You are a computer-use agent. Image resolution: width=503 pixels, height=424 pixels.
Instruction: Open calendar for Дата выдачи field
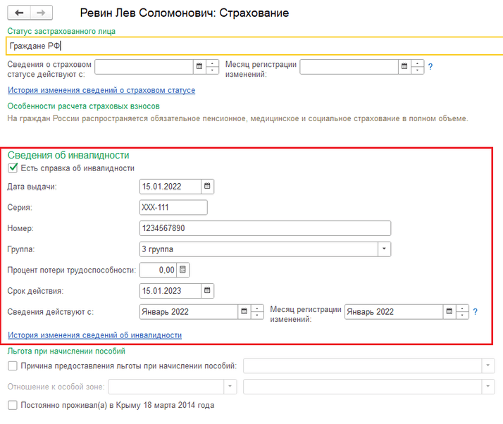pos(207,187)
